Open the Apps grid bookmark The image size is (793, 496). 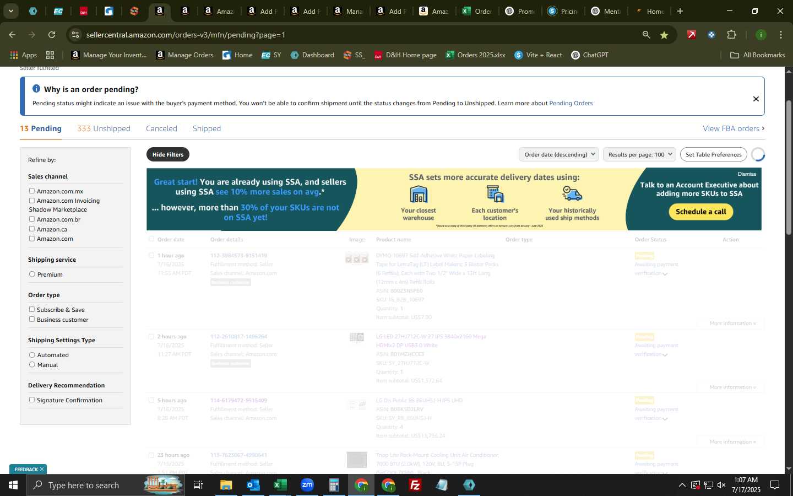(23, 55)
